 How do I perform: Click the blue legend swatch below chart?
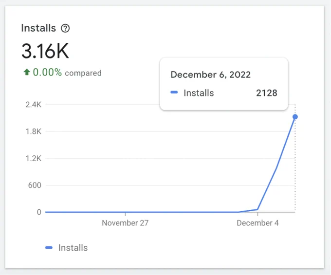tap(49, 248)
